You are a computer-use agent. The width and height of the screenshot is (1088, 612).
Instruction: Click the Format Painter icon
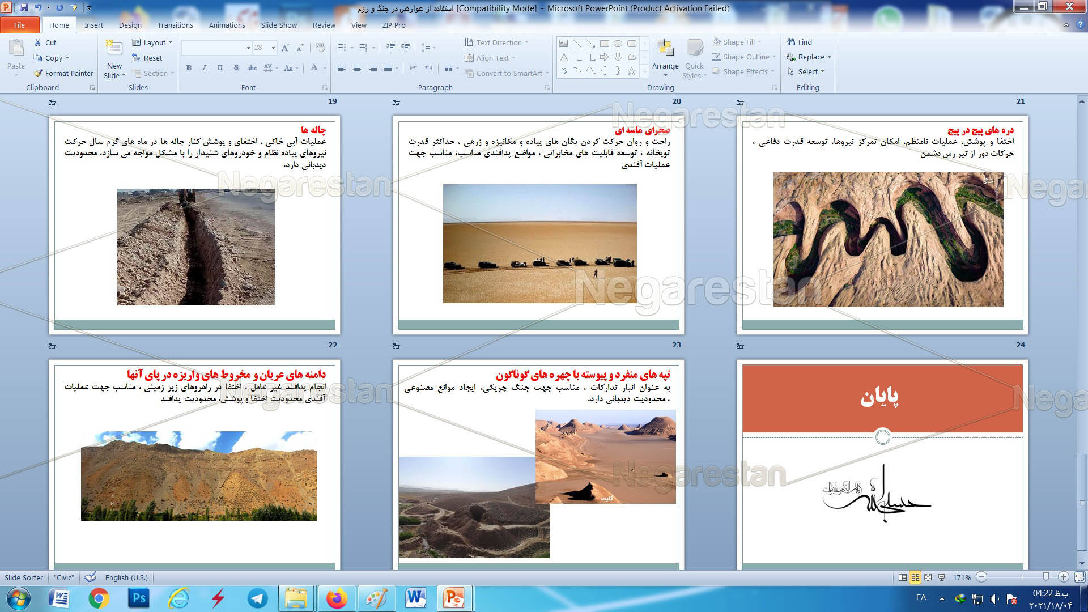point(39,73)
